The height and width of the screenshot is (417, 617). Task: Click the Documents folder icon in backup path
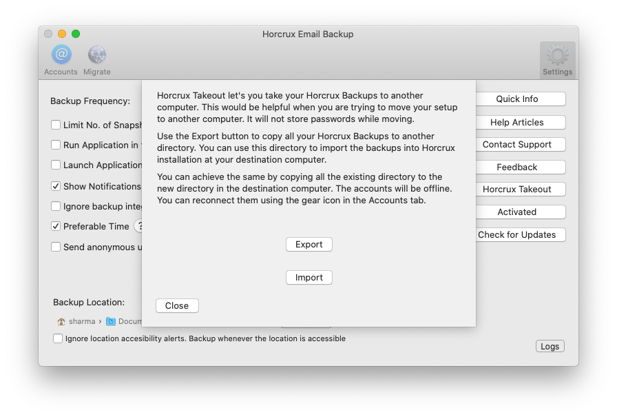tap(111, 322)
